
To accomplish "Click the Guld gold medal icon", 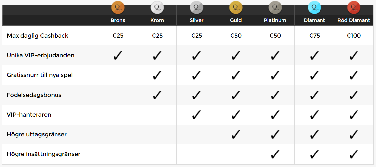I will click(236, 7).
